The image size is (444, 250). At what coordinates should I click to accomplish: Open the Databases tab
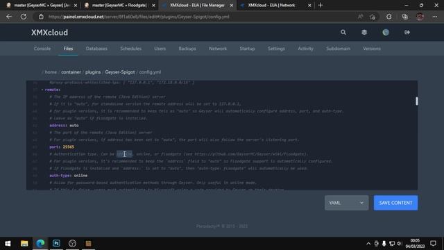pyautogui.click(x=96, y=49)
